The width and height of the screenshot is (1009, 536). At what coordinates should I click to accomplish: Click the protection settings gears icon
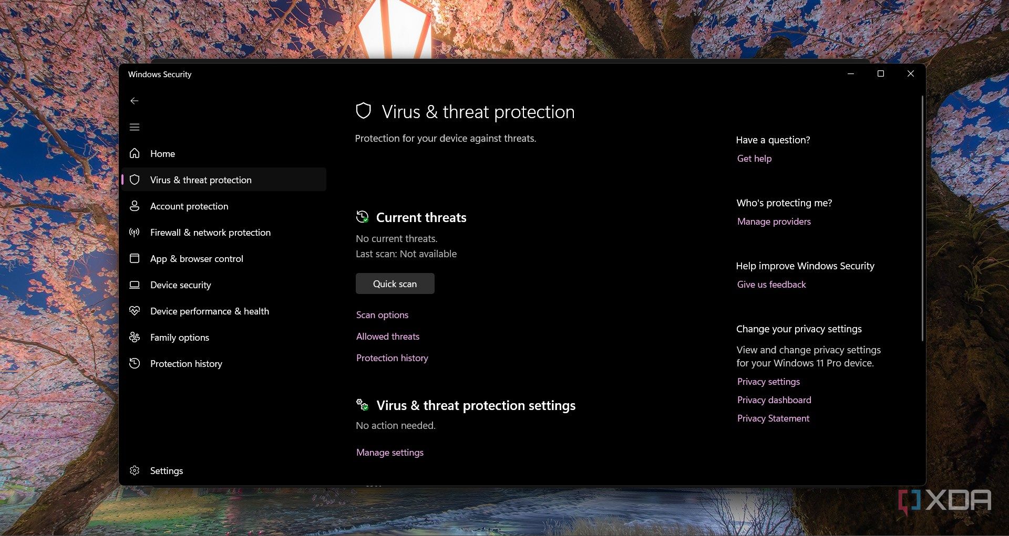pyautogui.click(x=362, y=405)
